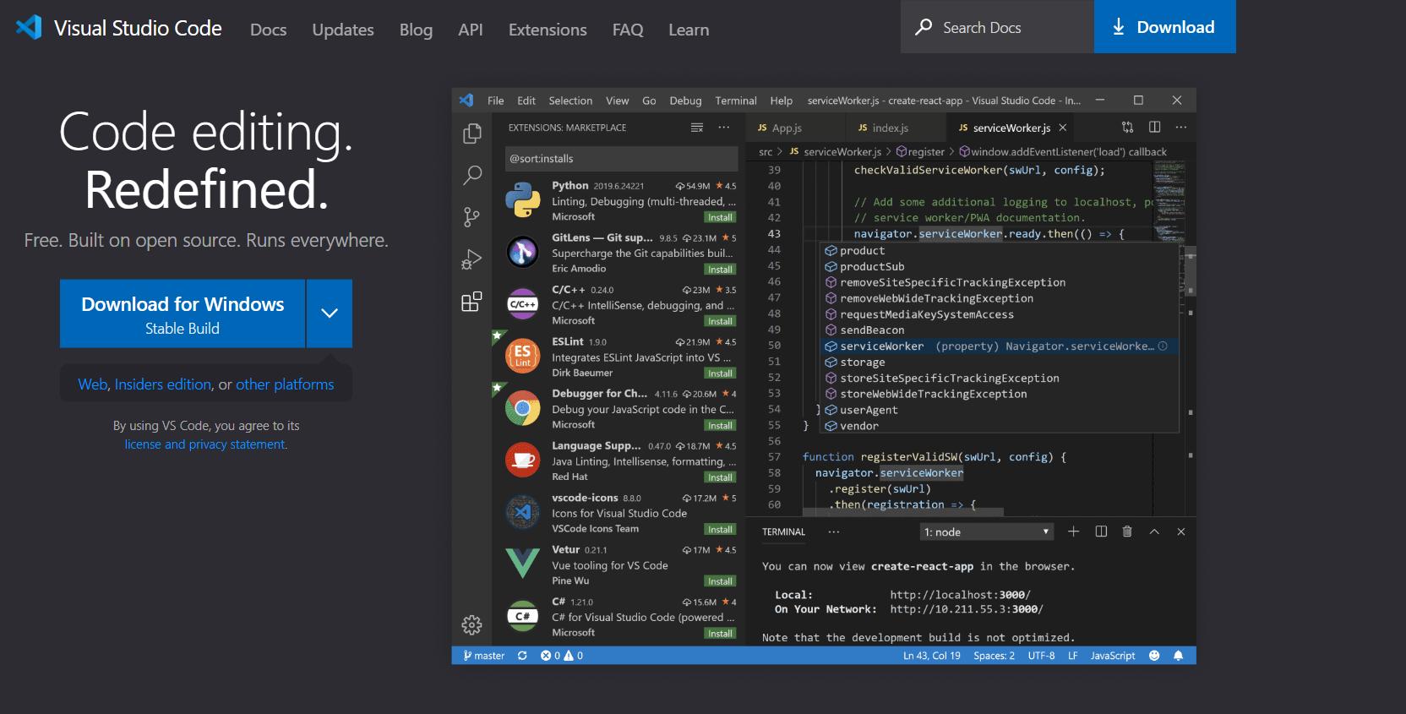Image resolution: width=1406 pixels, height=714 pixels.
Task: Open the Extensions panel more actions ellipsis
Action: [x=724, y=128]
